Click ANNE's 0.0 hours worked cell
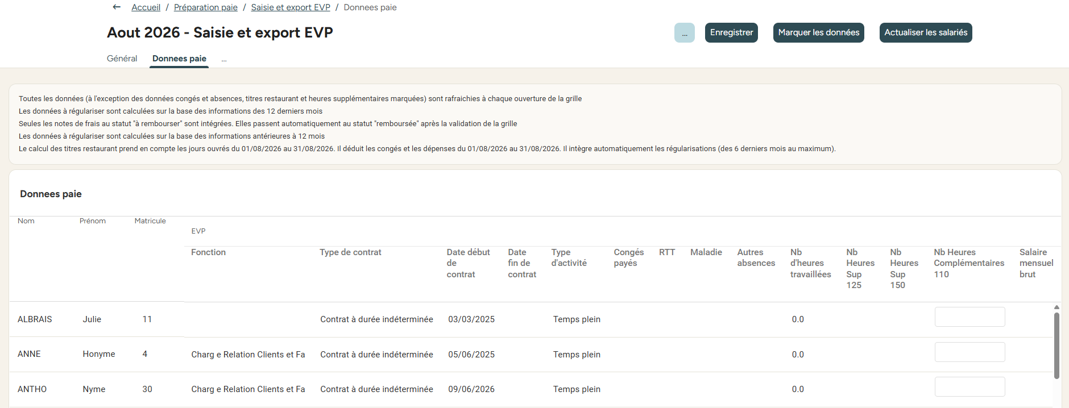1069x408 pixels. point(798,355)
